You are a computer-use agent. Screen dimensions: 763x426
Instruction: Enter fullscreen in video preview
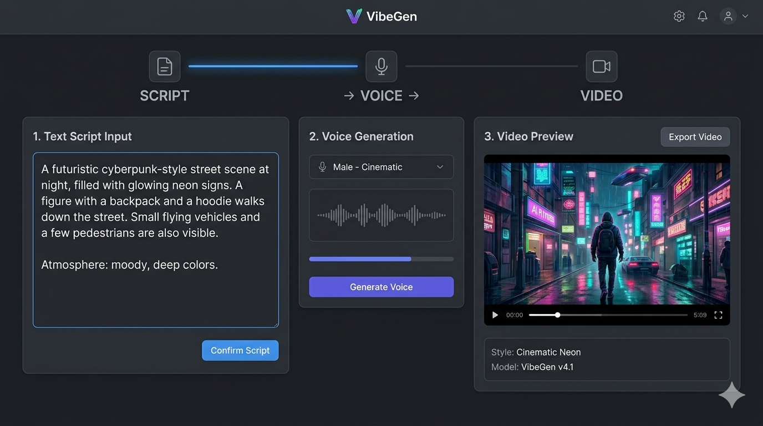pos(718,315)
